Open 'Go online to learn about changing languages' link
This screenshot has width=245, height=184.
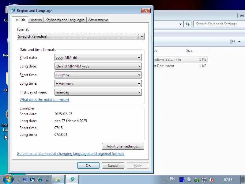71,154
